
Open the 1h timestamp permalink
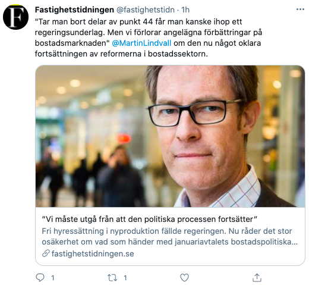[x=185, y=10]
